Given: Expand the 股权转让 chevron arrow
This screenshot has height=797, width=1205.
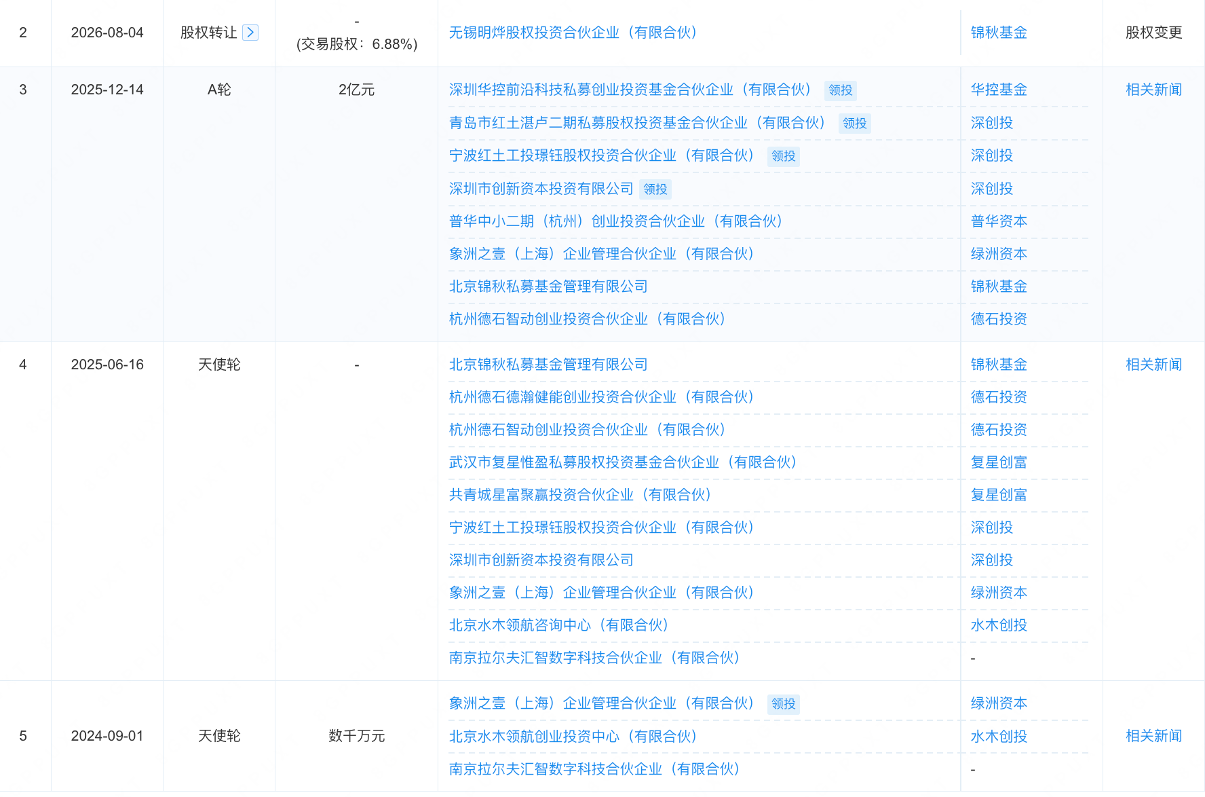Looking at the screenshot, I should (250, 33).
